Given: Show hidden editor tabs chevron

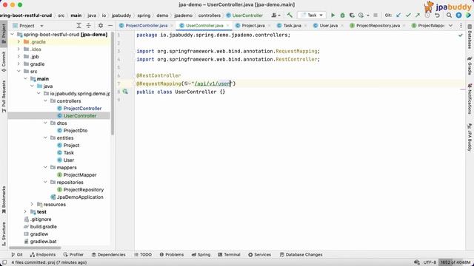Looking at the screenshot, I should click(451, 26).
